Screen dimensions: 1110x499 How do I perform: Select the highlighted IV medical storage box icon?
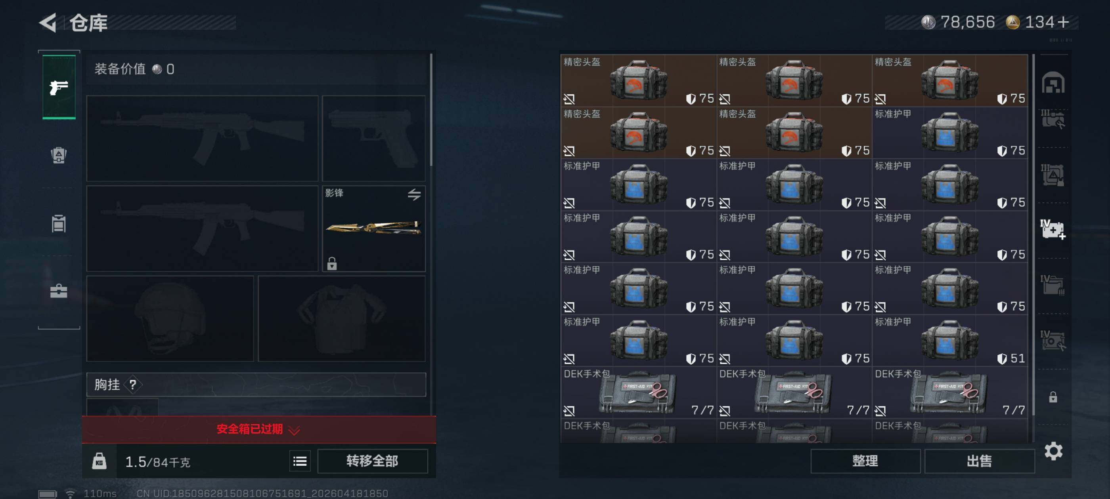(1053, 229)
